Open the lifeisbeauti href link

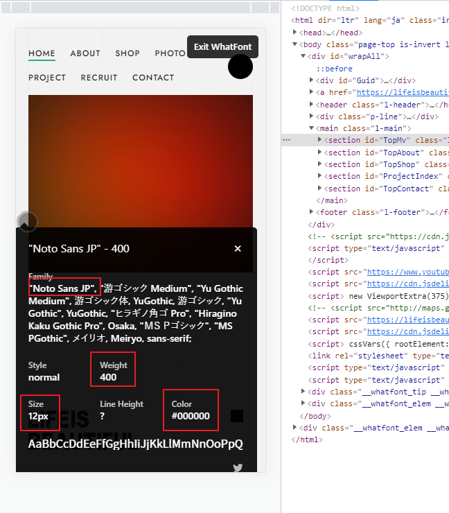[x=403, y=93]
